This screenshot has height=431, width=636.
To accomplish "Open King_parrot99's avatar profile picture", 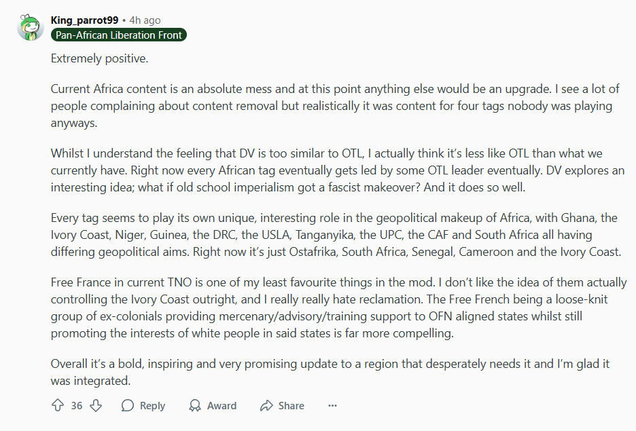I will [x=30, y=26].
